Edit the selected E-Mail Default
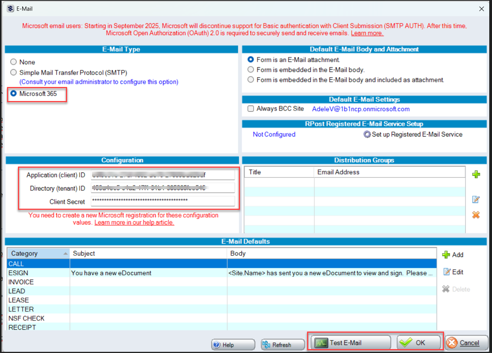The image size is (492, 353). [x=453, y=272]
